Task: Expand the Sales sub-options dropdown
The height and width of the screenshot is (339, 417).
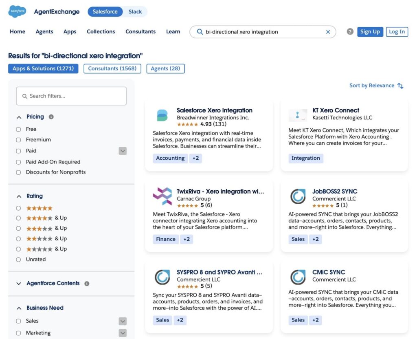Action: [x=123, y=321]
